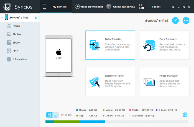Open Ebook section in the sidebar
This screenshot has width=194, height=127.
(x=16, y=42)
